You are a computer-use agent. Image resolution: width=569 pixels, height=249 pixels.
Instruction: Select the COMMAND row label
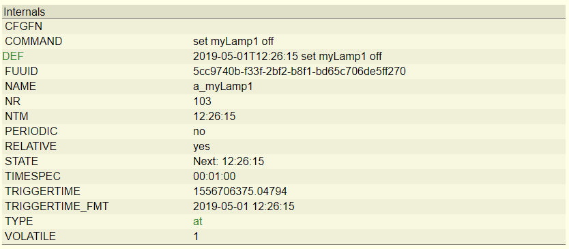(x=33, y=42)
